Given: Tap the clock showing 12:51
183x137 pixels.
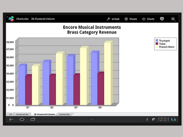Looking at the screenshot, I should pos(163,119).
